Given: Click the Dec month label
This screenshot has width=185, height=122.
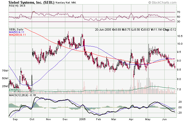Looking at the screenshot, I should [65, 119].
